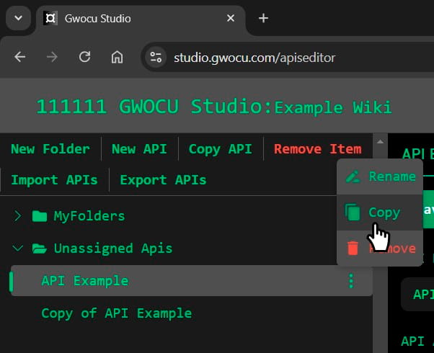
Task: Select the Unassigned Apis folder label
Action: pos(113,249)
